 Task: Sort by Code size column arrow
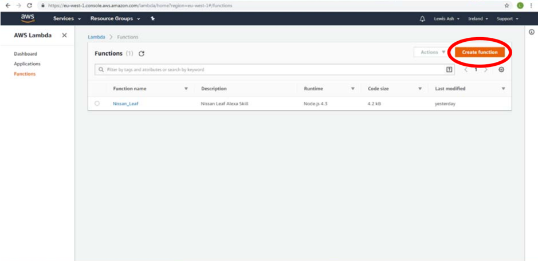coord(420,89)
